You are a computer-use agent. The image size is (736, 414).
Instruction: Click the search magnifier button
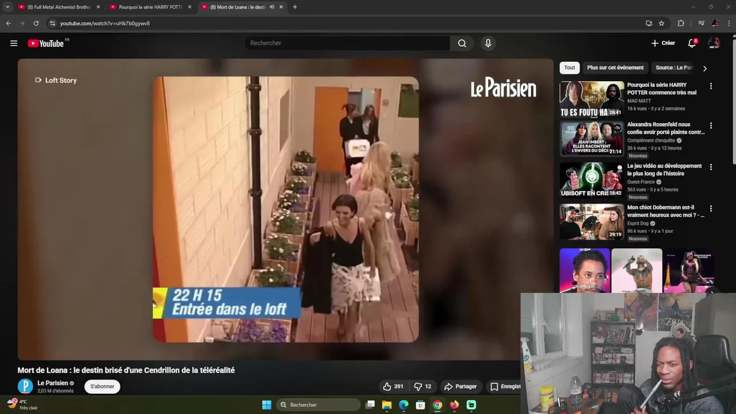(x=462, y=43)
